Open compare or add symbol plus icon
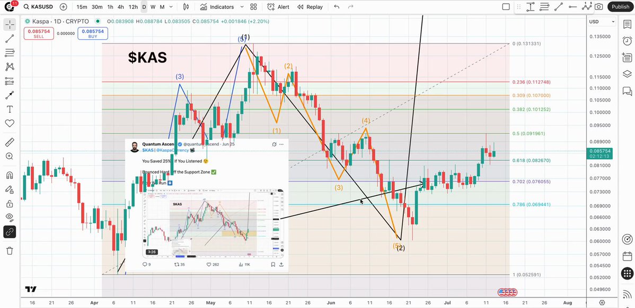The height and width of the screenshot is (308, 635). (x=64, y=7)
